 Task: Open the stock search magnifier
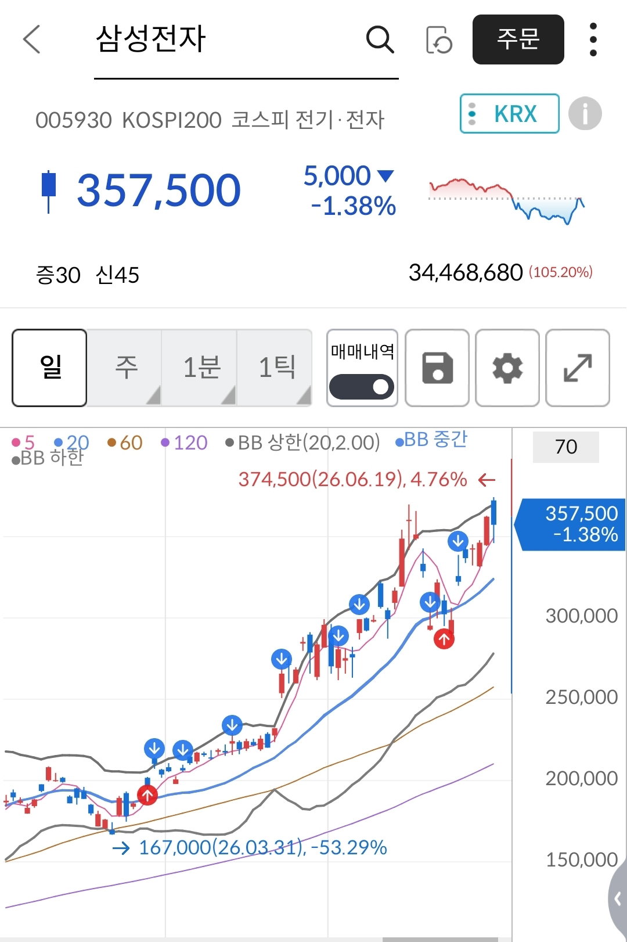click(x=380, y=39)
